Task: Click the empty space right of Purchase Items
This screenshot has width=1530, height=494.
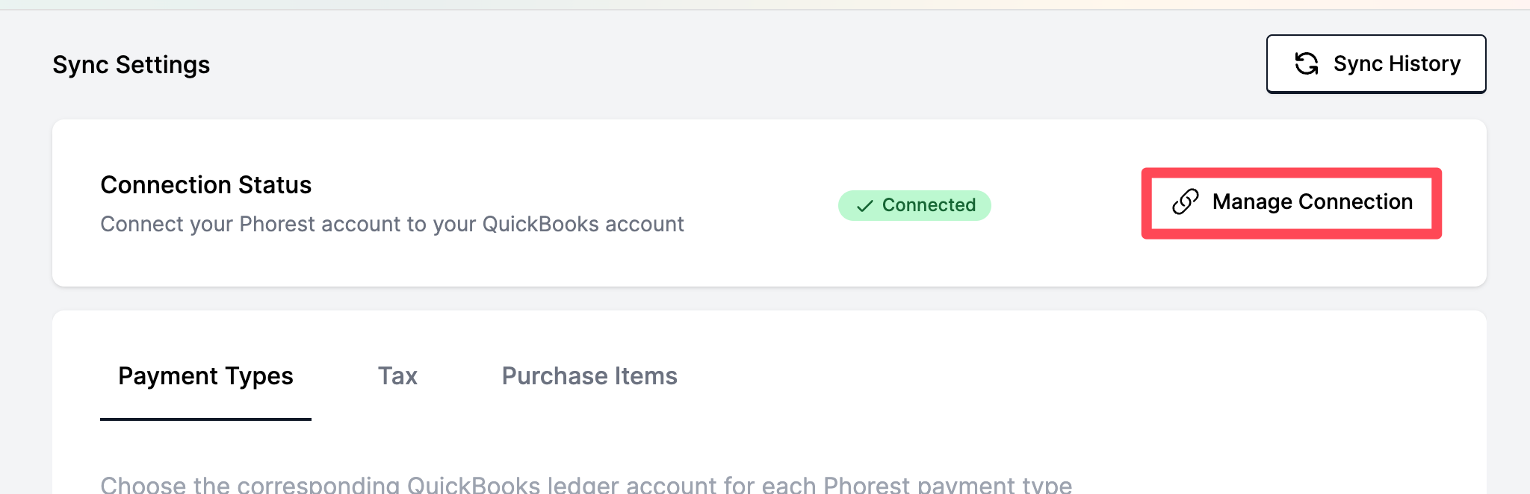Action: tap(1046, 376)
